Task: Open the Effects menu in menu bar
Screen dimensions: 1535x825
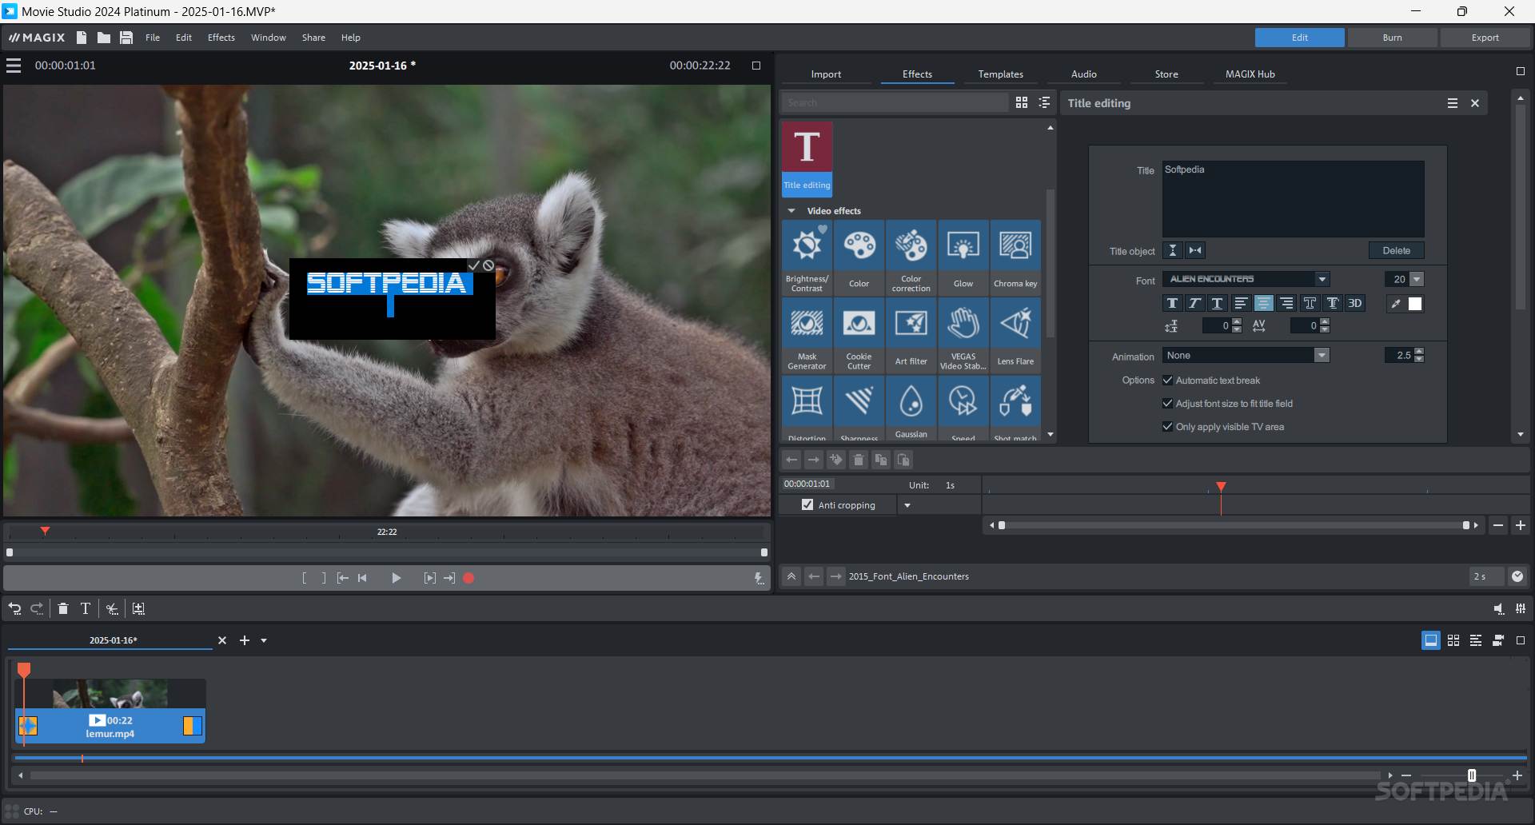Action: tap(221, 38)
